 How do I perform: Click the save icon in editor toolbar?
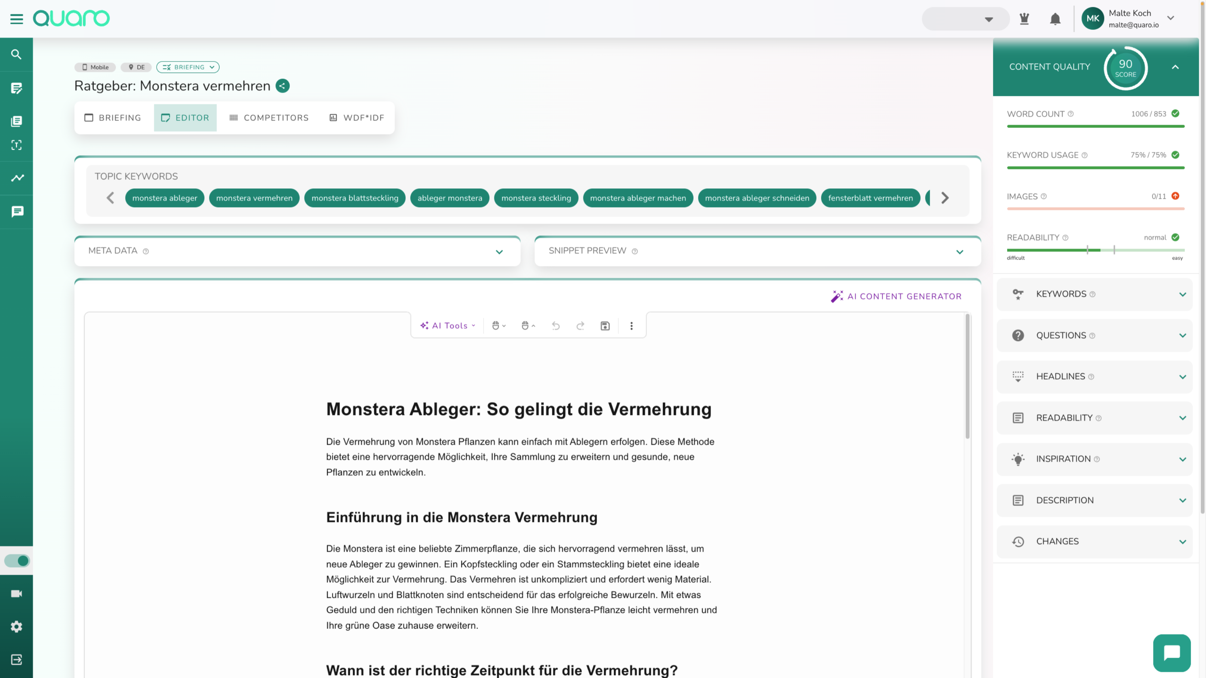tap(605, 326)
